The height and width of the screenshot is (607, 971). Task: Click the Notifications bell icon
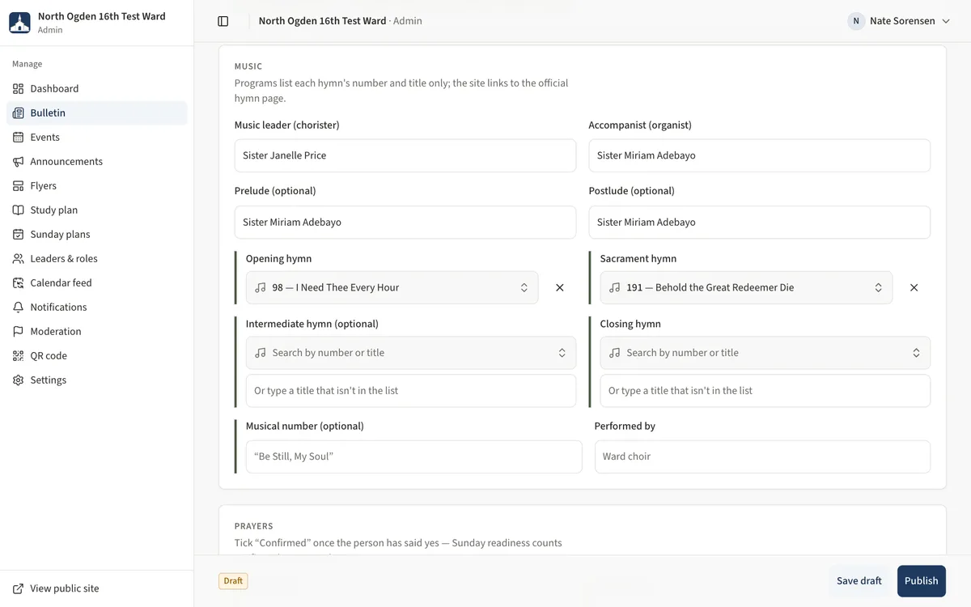point(19,307)
